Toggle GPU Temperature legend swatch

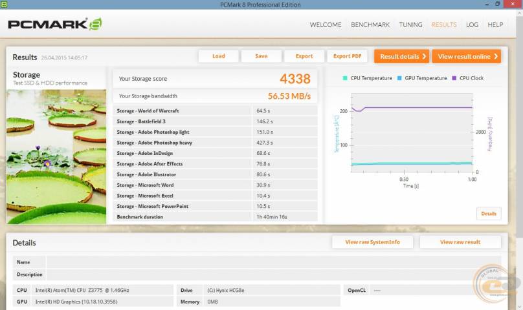pos(399,78)
